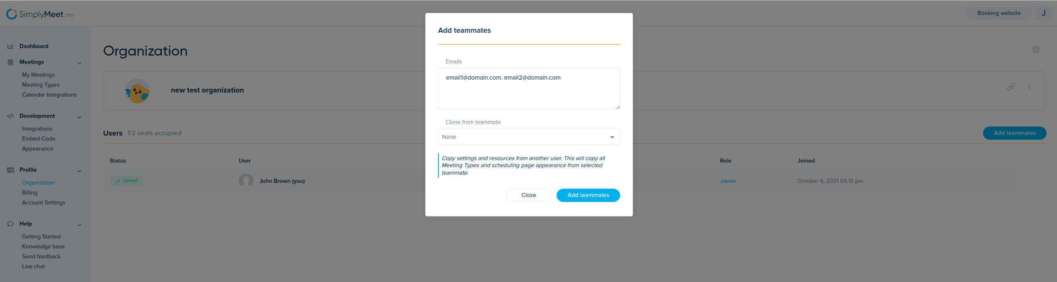Click the help lifebuoy icon near the page title

1036,50
